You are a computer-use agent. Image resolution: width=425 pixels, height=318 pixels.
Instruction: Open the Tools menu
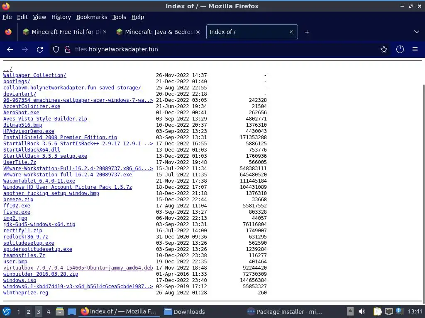tap(119, 17)
